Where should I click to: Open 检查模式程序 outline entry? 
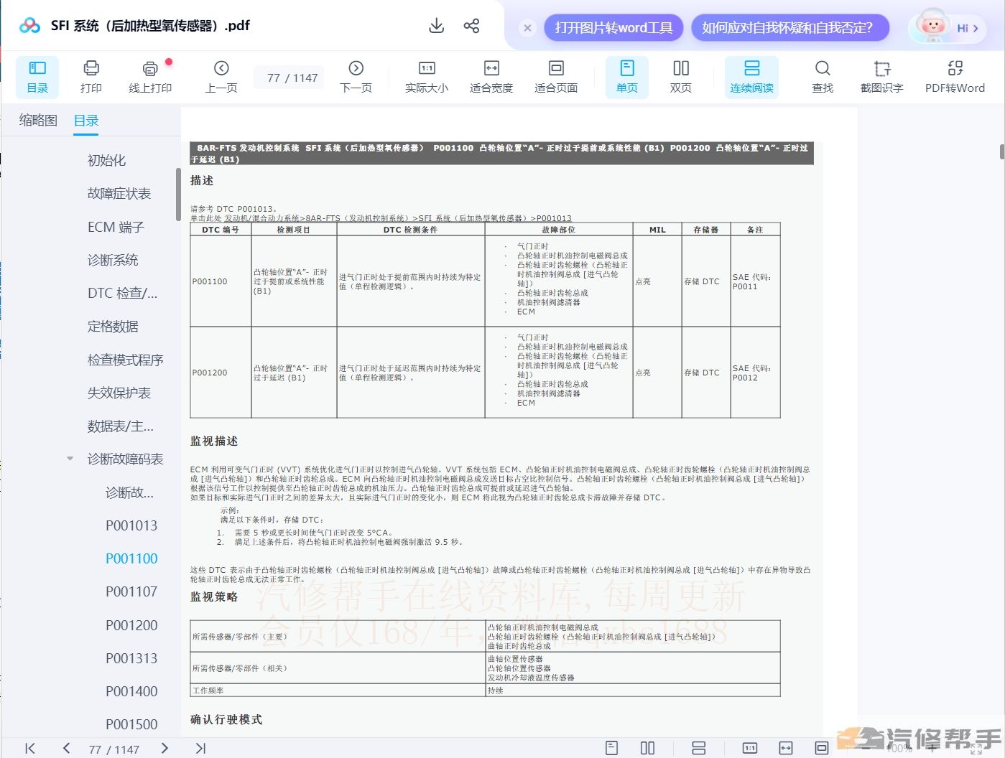[126, 360]
